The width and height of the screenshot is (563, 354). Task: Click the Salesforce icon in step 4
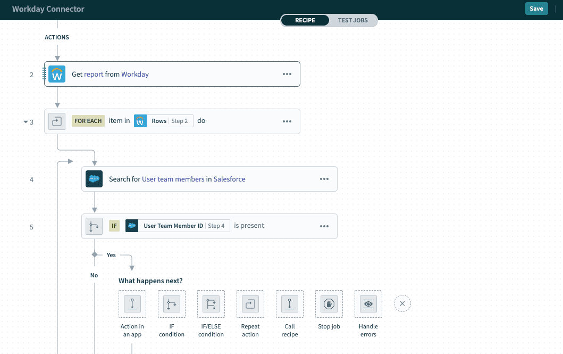(x=94, y=179)
